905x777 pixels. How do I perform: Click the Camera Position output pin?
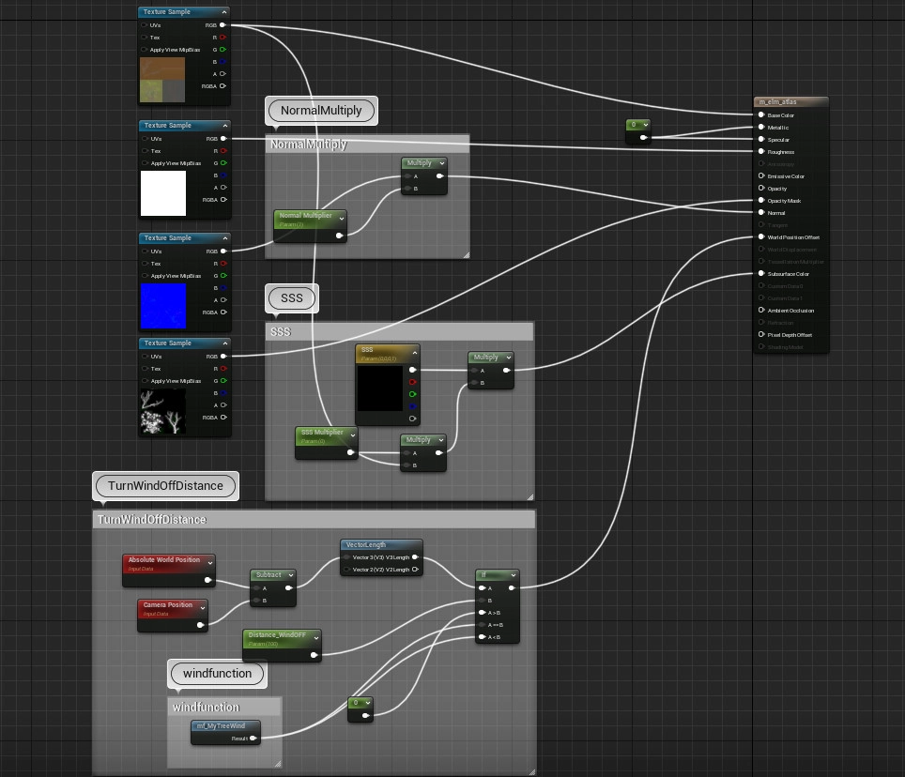pyautogui.click(x=201, y=624)
